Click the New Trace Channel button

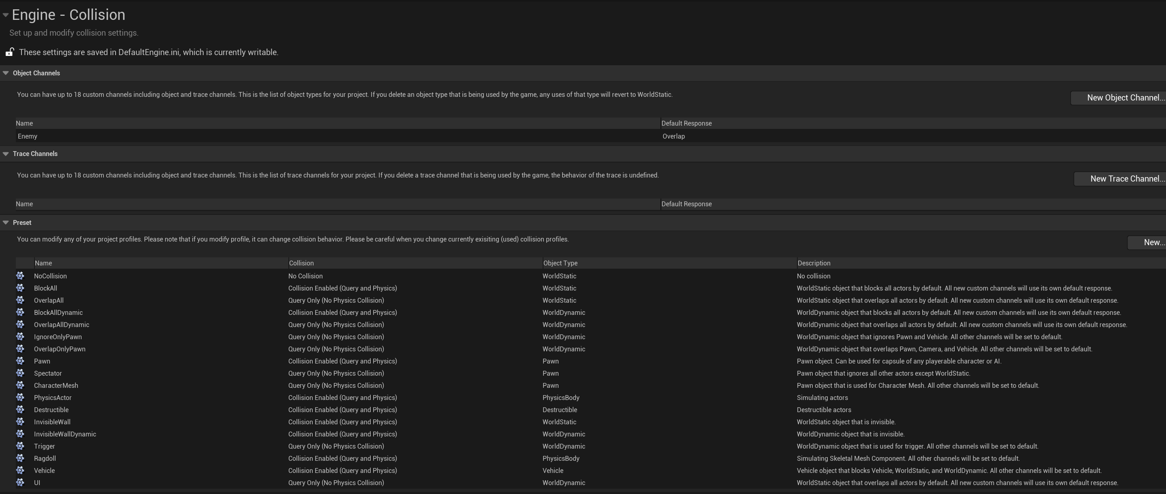(1120, 179)
